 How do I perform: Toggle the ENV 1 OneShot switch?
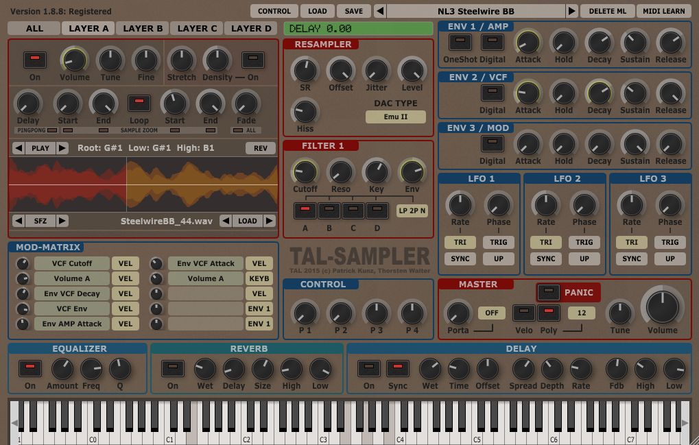click(x=460, y=43)
